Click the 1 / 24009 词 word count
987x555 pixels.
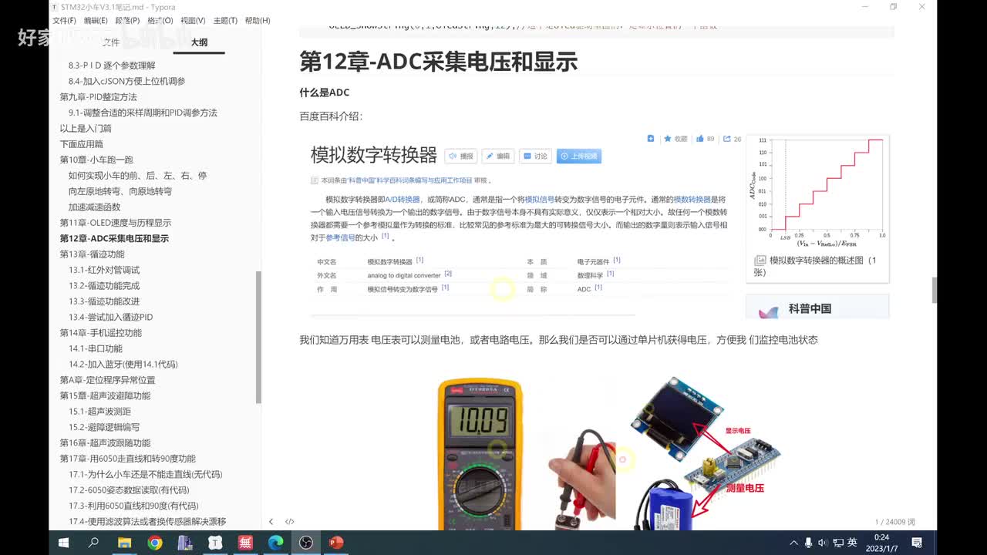click(x=894, y=522)
